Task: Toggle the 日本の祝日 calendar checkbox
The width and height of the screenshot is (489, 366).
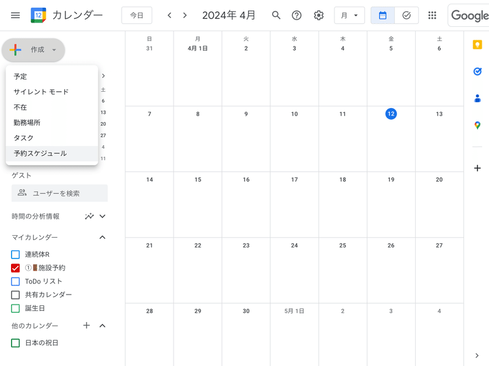Action: [x=15, y=343]
